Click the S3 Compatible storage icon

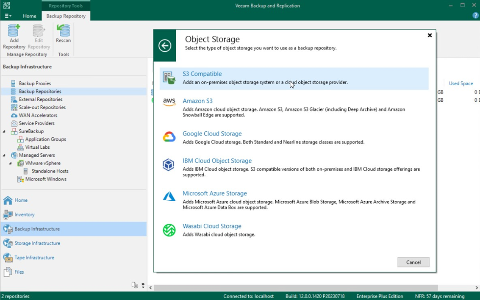169,78
